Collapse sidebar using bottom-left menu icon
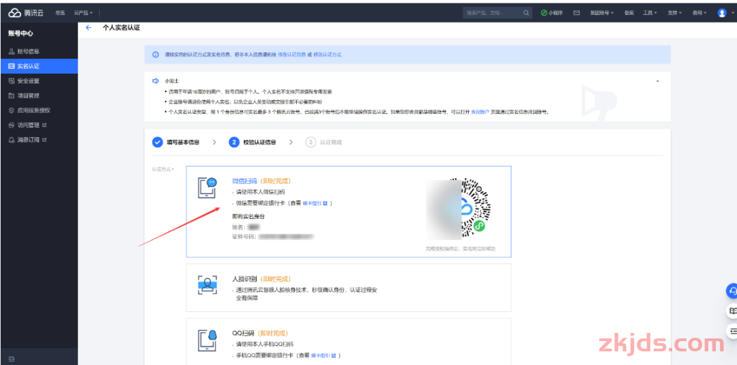 (x=12, y=359)
